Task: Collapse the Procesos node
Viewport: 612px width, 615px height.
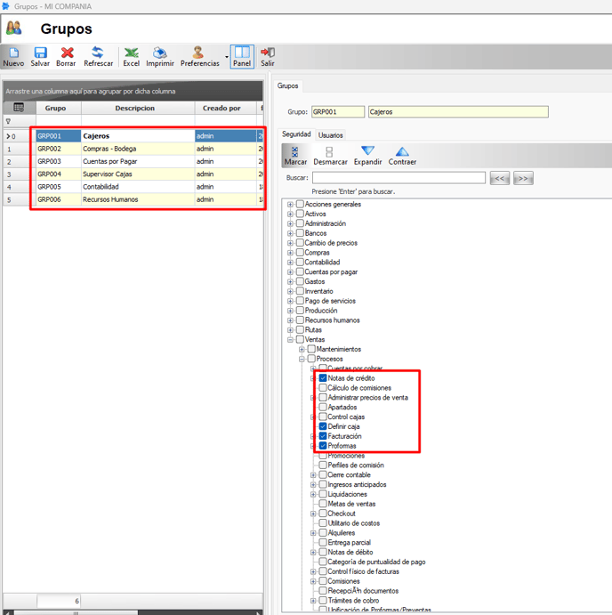Action: (302, 359)
